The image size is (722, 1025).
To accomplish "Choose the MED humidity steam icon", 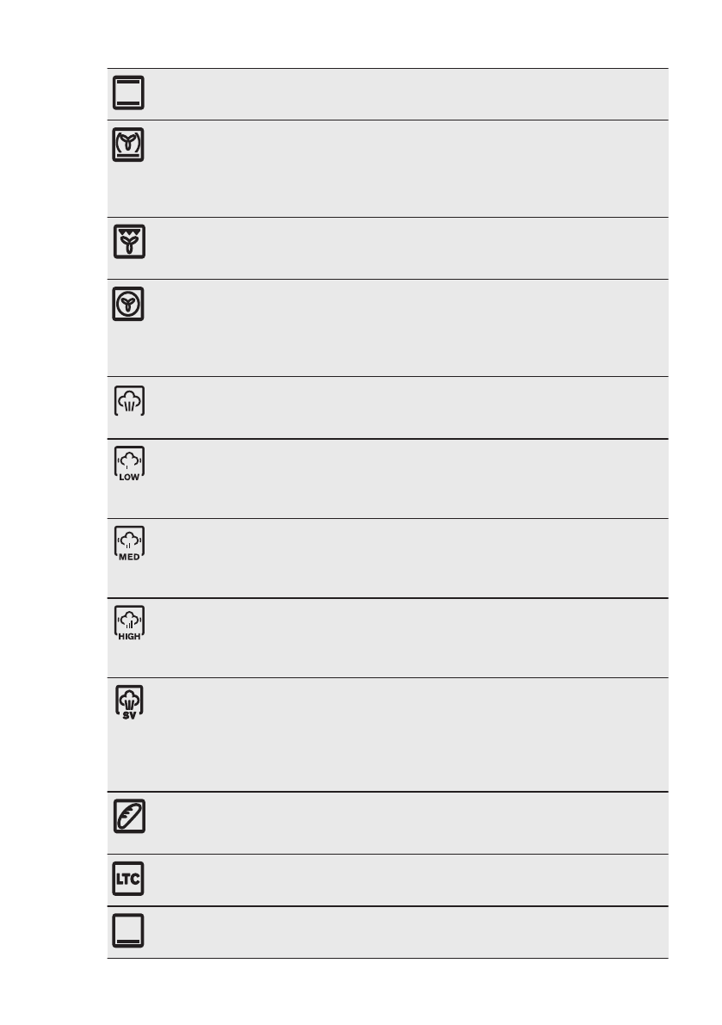I will pyautogui.click(x=128, y=544).
